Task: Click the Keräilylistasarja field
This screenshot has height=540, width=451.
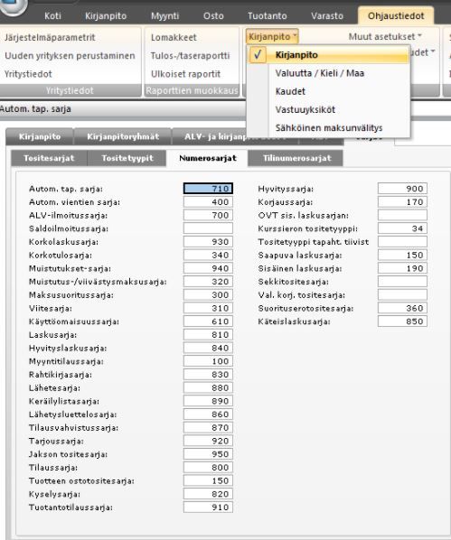Action: coord(208,401)
